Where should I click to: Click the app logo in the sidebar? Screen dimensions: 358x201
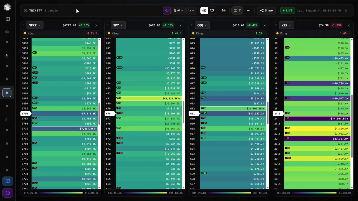8,7
